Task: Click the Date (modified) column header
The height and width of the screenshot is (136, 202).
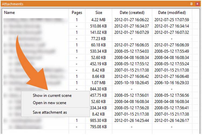Action: tap(172, 13)
